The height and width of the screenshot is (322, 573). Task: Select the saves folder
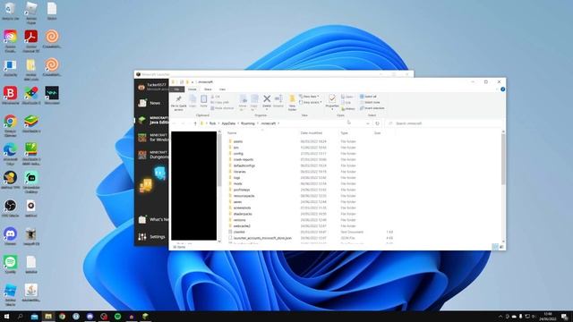coord(237,202)
